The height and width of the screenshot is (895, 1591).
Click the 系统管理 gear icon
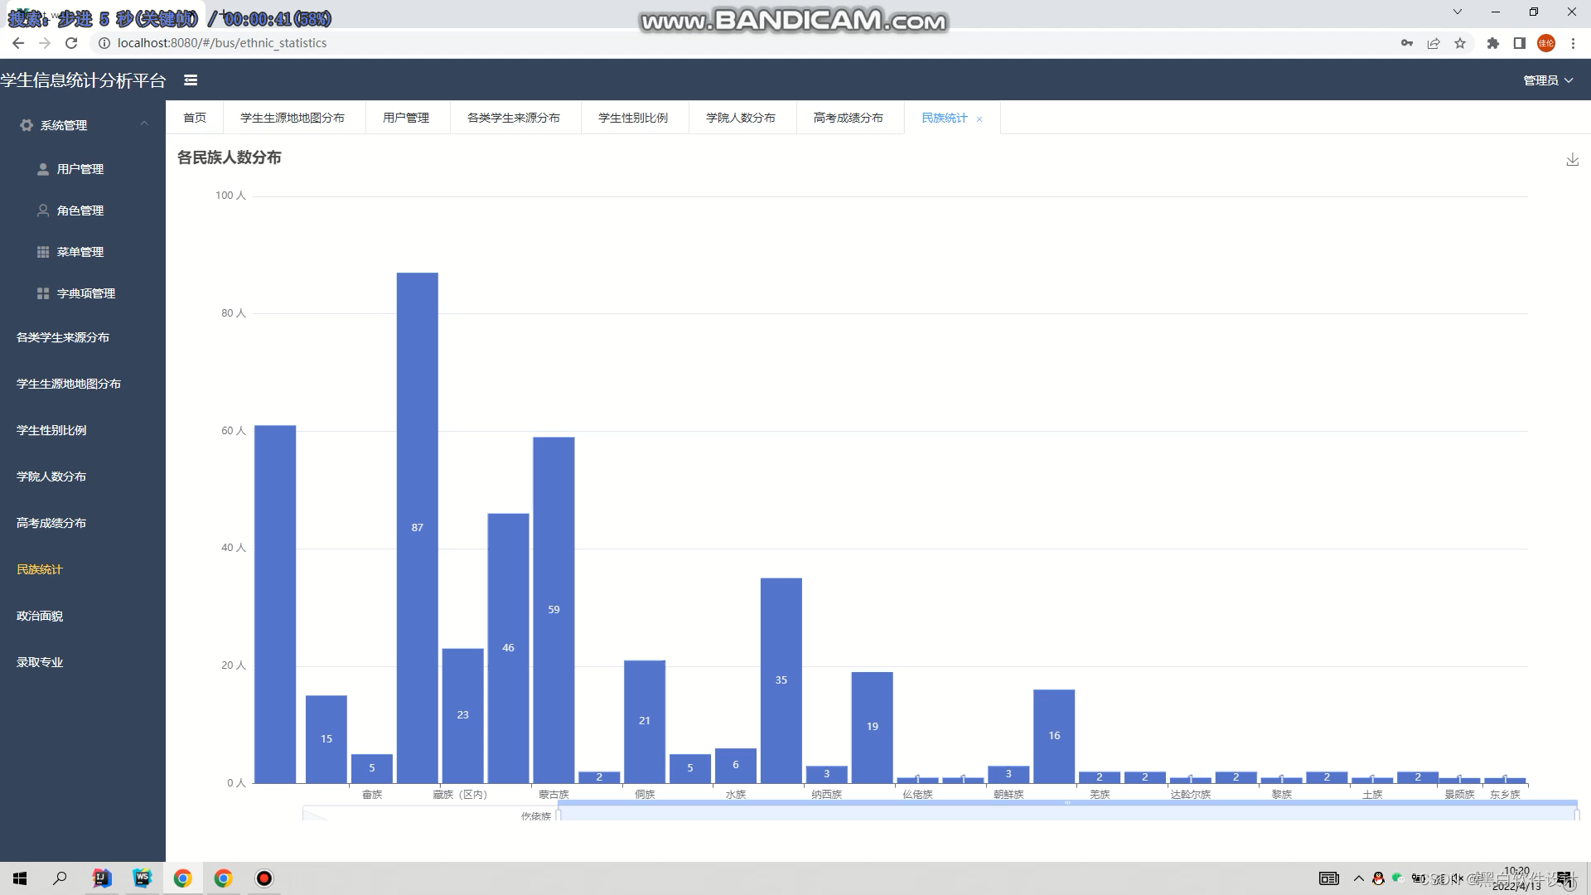[x=27, y=125]
